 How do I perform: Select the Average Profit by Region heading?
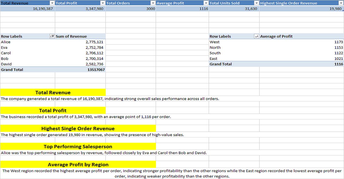pos(78,164)
